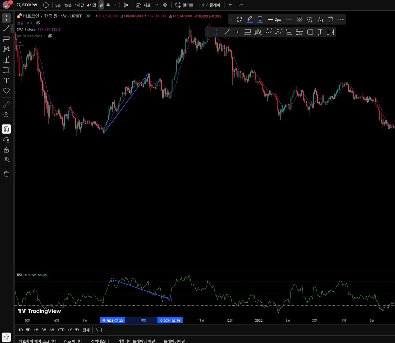Viewport: 395px width, 343px height.
Task: Toggle the magnet mode on the sidebar
Action: (x=6, y=129)
